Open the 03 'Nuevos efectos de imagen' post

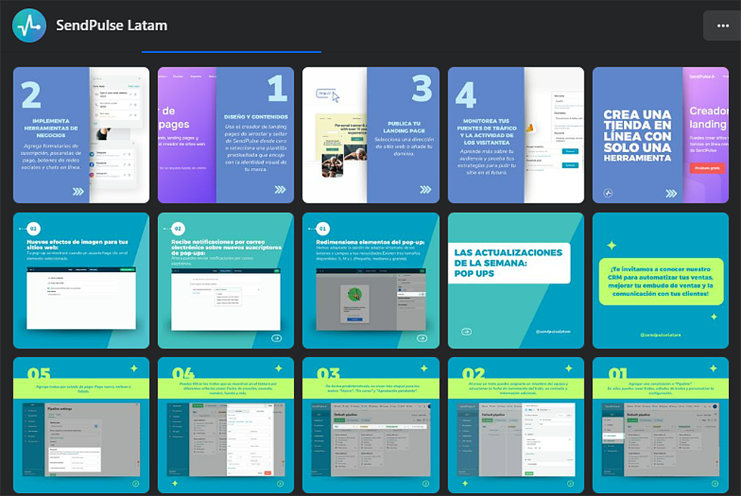82,281
